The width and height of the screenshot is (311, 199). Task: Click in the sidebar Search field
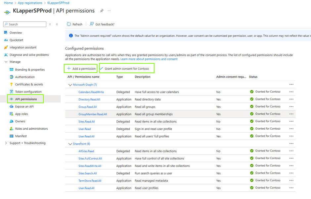coord(25,24)
